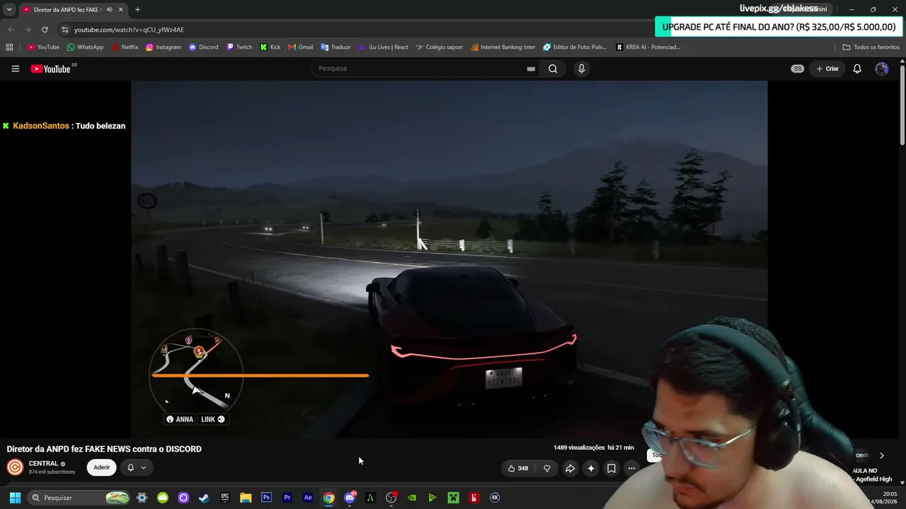Image resolution: width=906 pixels, height=509 pixels.
Task: Show next filter chips with right chevron
Action: pyautogui.click(x=881, y=456)
